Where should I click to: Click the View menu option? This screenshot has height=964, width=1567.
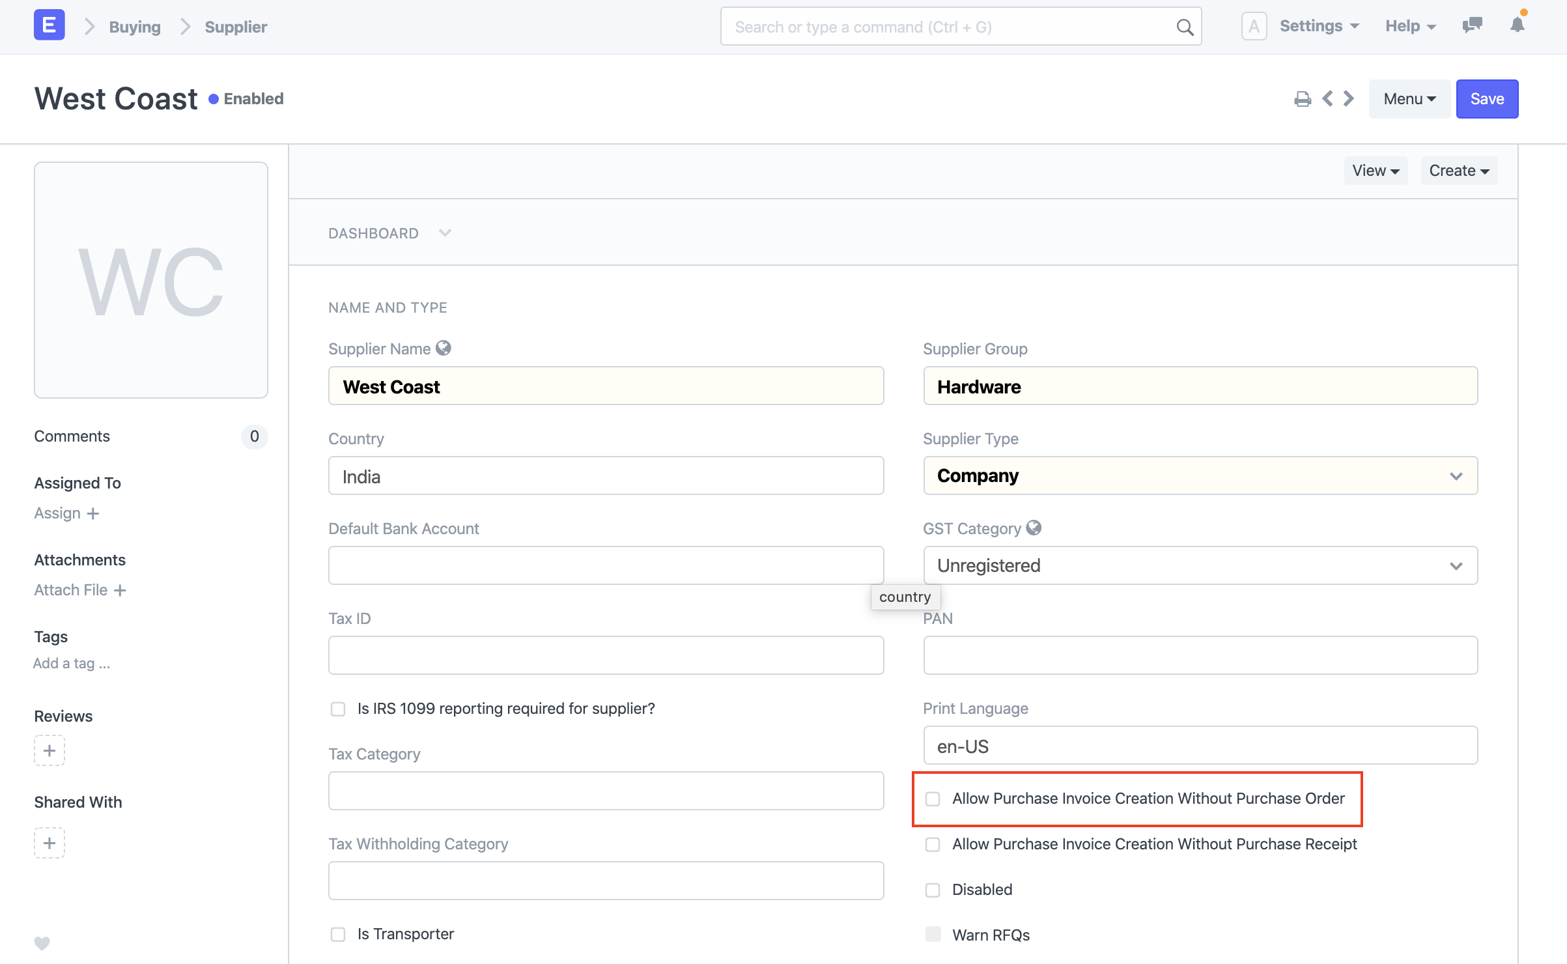coord(1374,170)
